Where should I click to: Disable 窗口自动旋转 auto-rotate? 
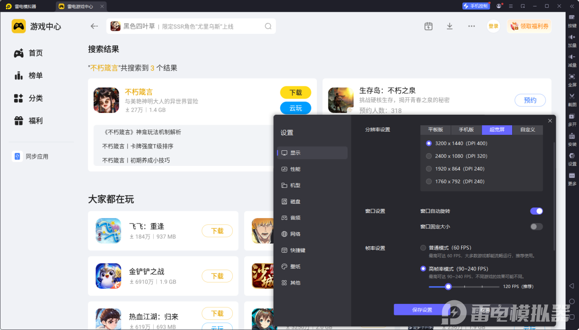tap(536, 211)
